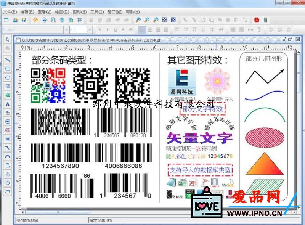305x225 pixels.
Task: Select the bitmap image insert tool
Action: pyautogui.click(x=8, y=86)
